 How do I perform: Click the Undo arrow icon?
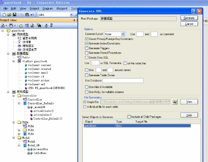[32, 15]
